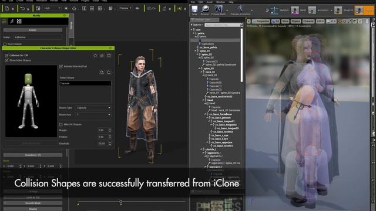Enable the Foot Contact checkbox
The width and height of the screenshot is (376, 211).
pos(5,45)
